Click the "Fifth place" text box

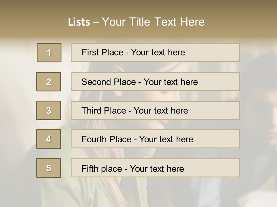click(155, 168)
